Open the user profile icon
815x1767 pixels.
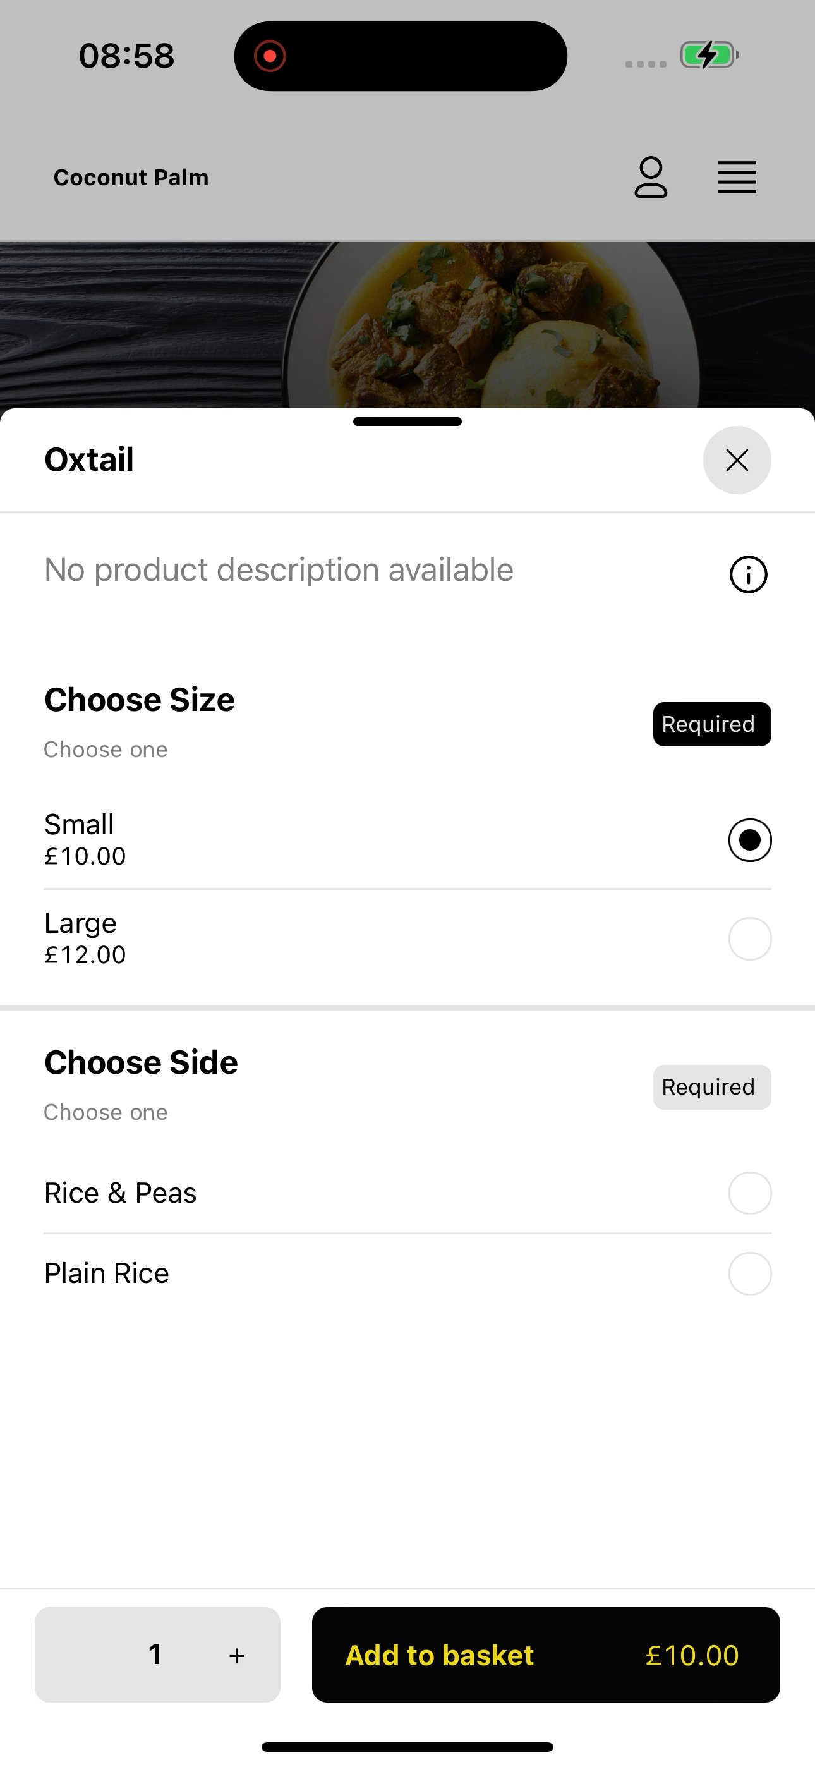tap(650, 177)
